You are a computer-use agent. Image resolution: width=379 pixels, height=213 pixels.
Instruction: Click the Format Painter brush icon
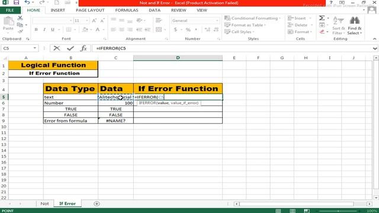tap(20, 31)
